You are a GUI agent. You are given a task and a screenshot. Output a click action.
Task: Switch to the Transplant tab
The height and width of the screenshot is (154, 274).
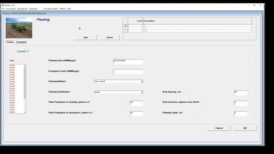coord(21,42)
